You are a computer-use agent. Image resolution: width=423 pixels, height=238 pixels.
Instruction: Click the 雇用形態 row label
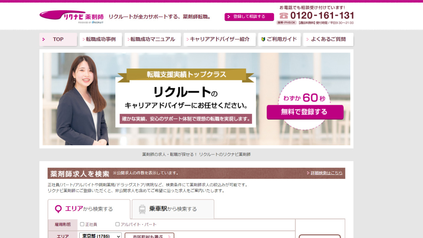point(63,225)
